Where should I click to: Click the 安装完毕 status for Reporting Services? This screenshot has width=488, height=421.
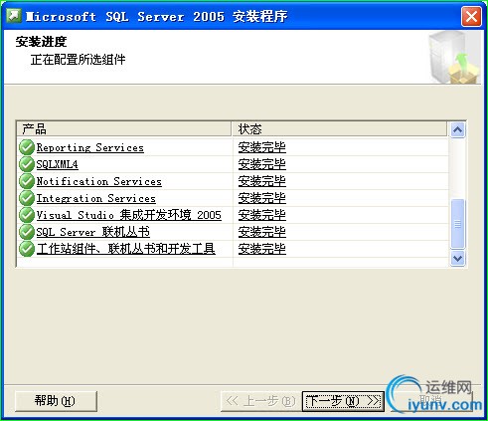262,147
